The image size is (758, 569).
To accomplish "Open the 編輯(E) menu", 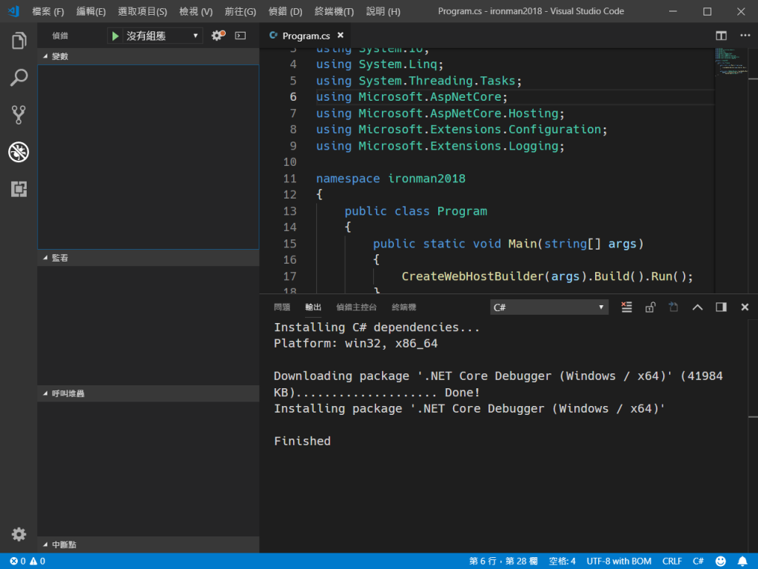I will (91, 11).
